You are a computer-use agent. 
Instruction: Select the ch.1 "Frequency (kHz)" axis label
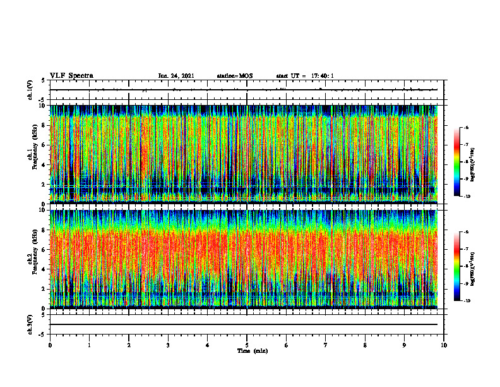coord(35,147)
